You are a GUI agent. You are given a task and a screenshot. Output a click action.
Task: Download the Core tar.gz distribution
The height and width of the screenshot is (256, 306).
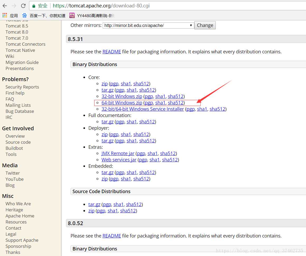[107, 90]
